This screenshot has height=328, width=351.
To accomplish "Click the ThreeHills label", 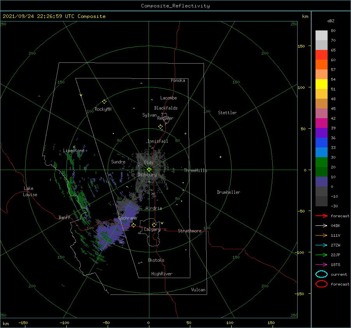I will [x=195, y=170].
